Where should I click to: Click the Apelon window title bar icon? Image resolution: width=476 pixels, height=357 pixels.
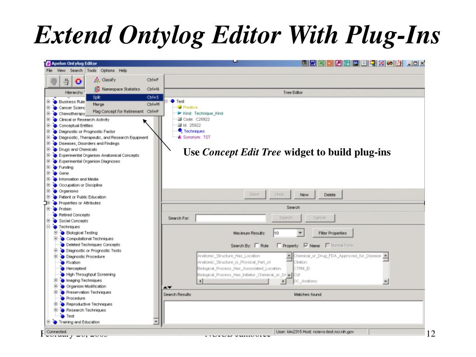pos(48,63)
